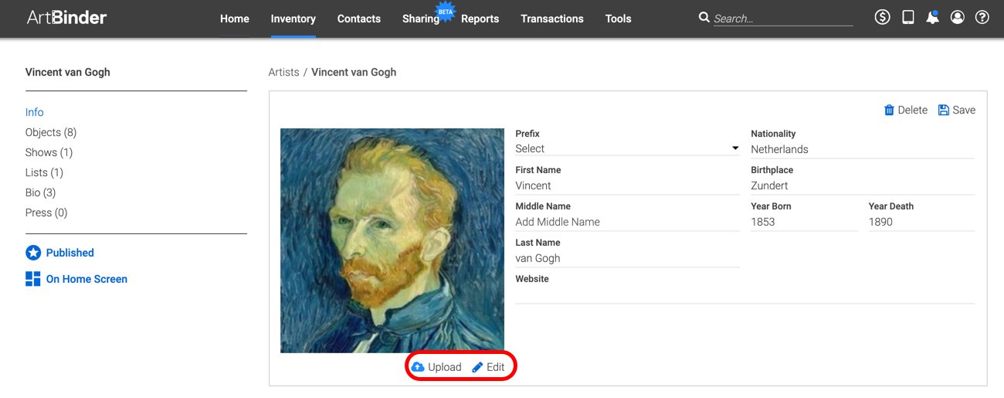Open the user account profile icon
Screen dimensions: 1004x398
point(958,17)
